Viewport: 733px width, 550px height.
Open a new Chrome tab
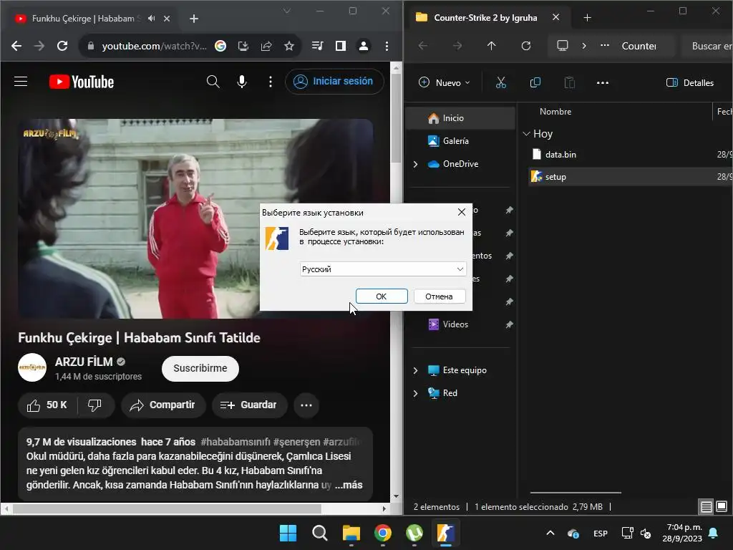(x=194, y=18)
